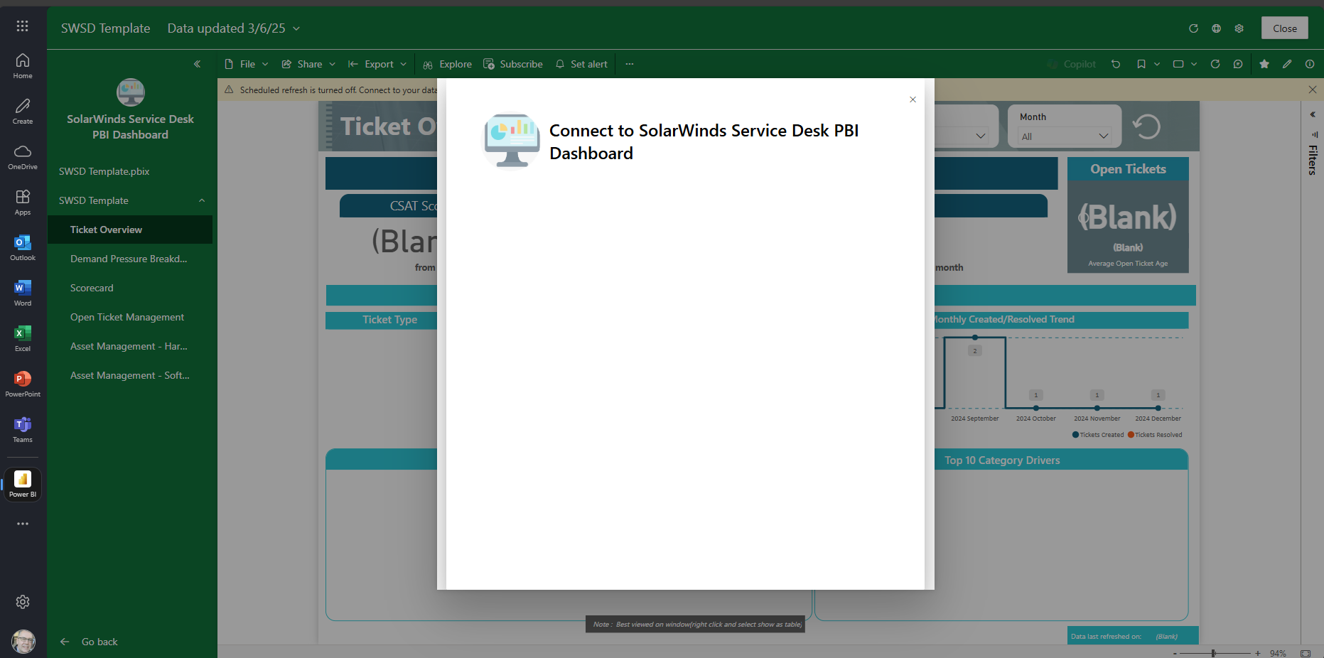Image resolution: width=1324 pixels, height=658 pixels.
Task: Open Apps in left rail
Action: (23, 202)
